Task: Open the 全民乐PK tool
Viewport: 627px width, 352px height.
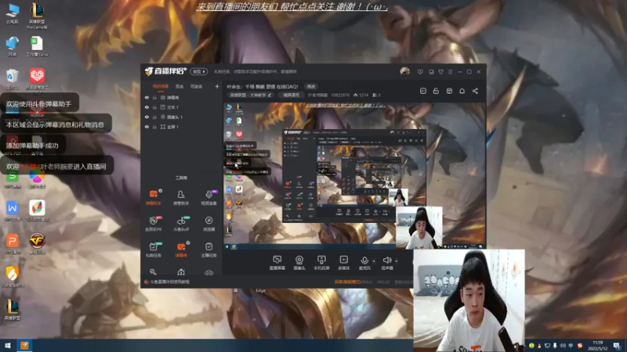Action: tap(154, 224)
